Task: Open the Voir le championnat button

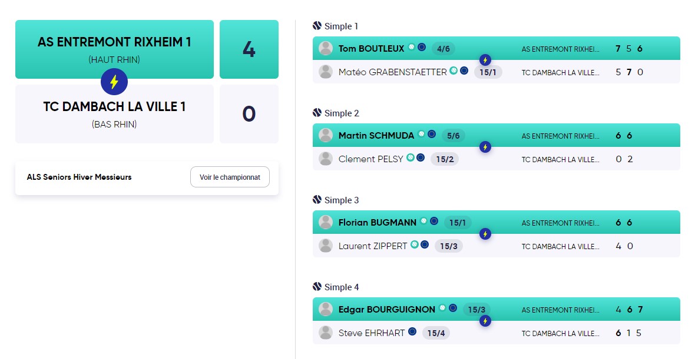Action: pos(230,177)
